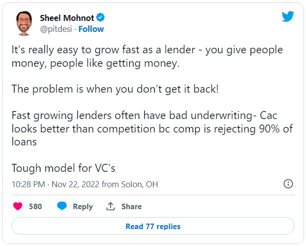Follow @pitdesi via the Follow link
Screen dimensions: 306x246
click(91, 29)
